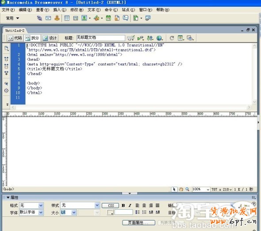This screenshot has width=261, height=231.
Task: Open the 大小 size dropdown
Action: (74, 212)
